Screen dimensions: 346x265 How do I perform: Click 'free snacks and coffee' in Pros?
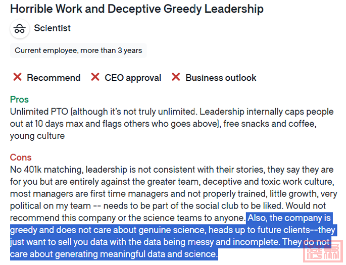tap(270, 124)
